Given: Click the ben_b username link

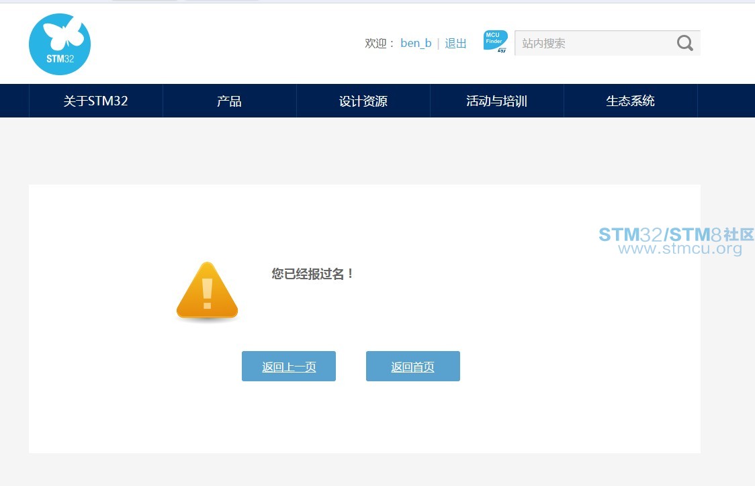Looking at the screenshot, I should pos(416,44).
